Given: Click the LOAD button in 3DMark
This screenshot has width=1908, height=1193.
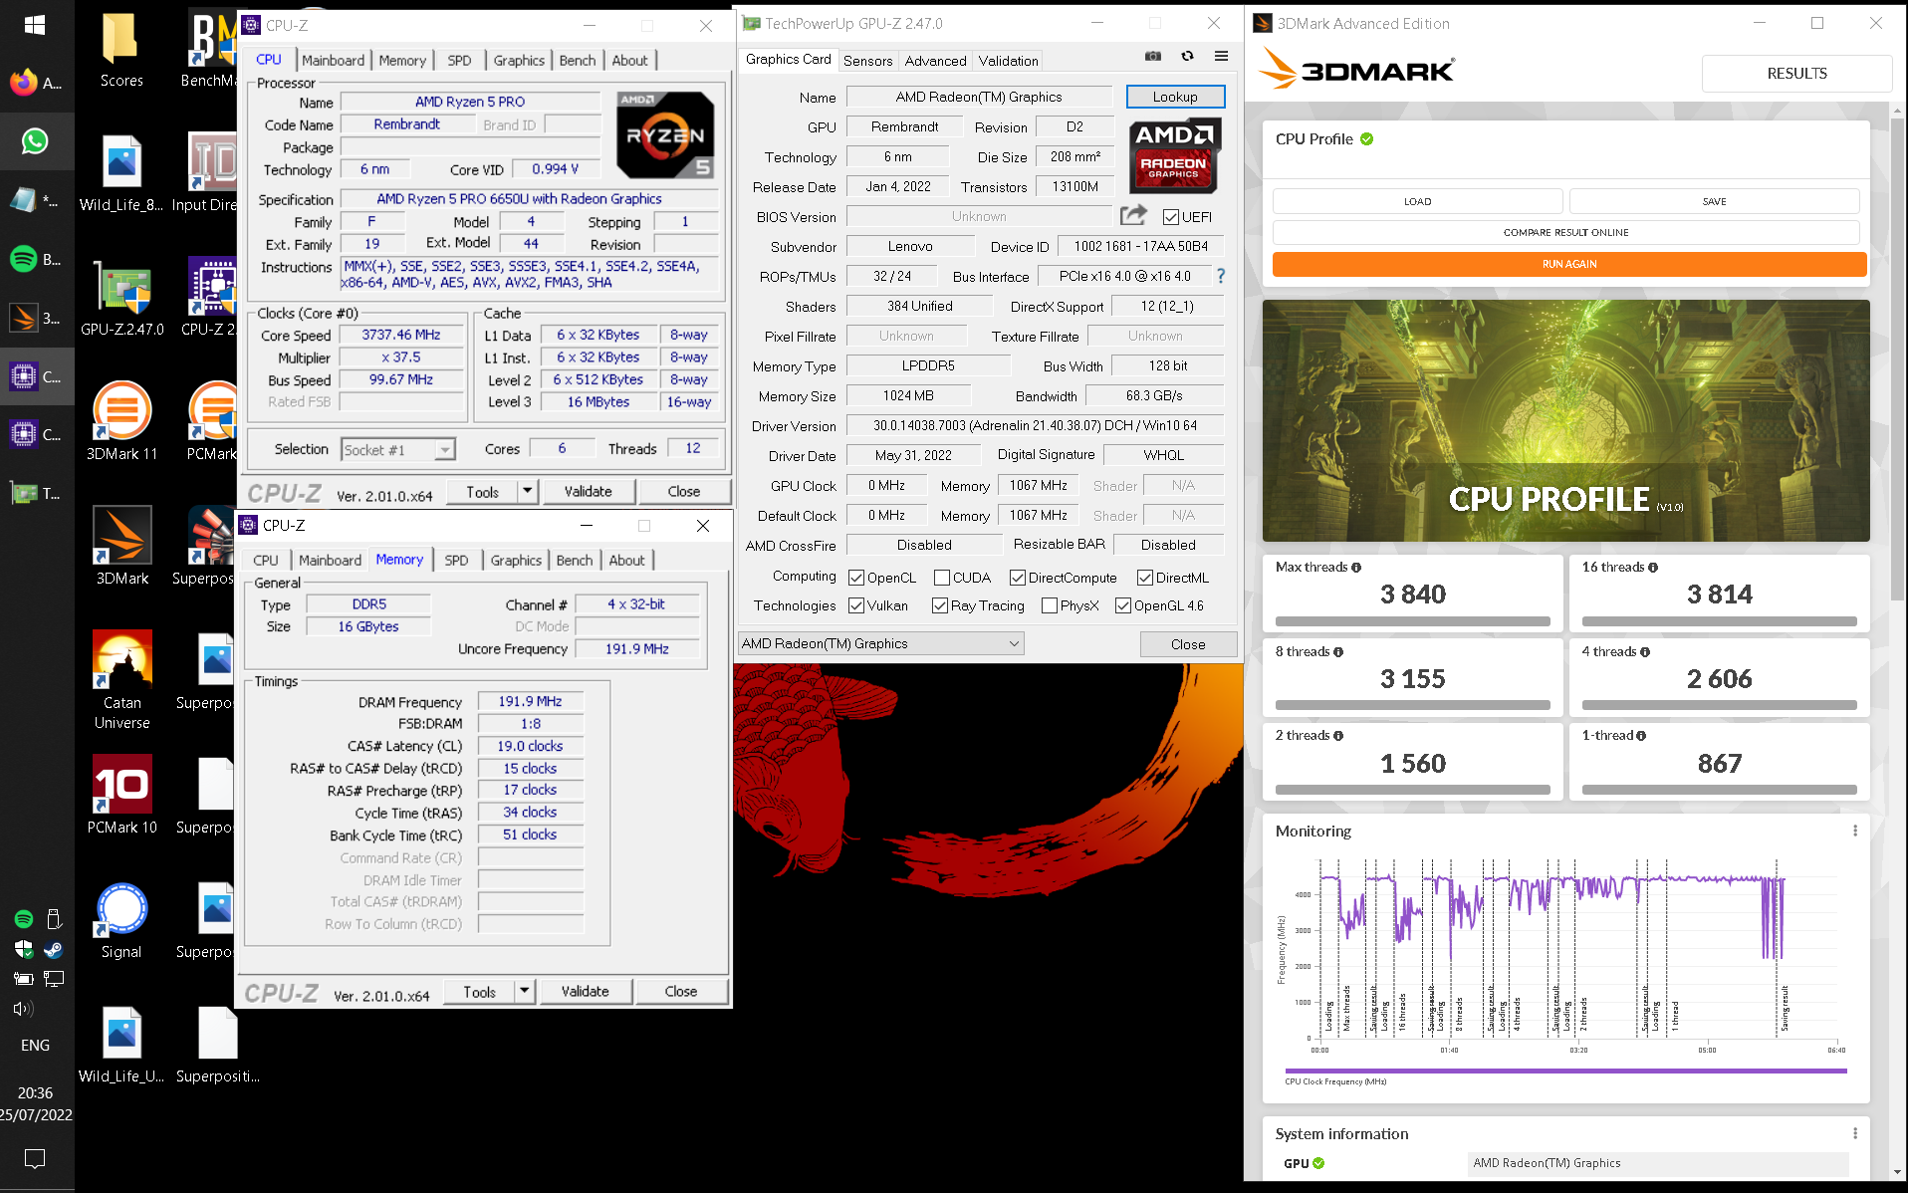Looking at the screenshot, I should click(x=1417, y=201).
